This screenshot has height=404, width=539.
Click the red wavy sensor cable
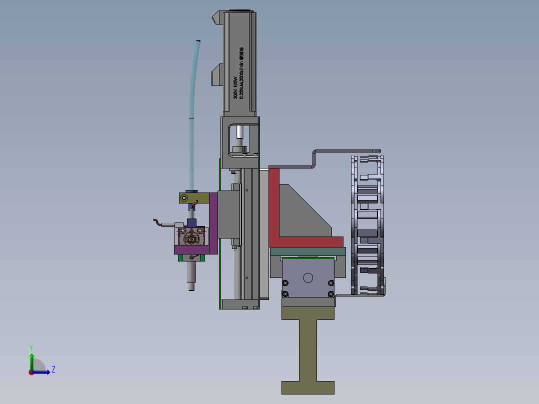pos(157,222)
